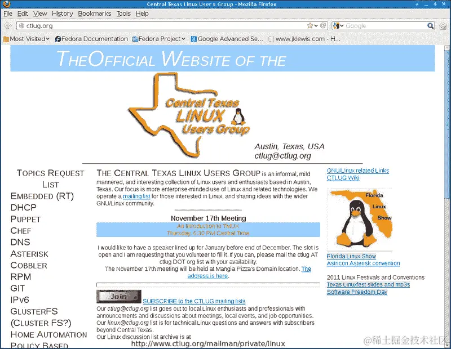Click SUBSCRIBE to the CTLUG mailing lists
This screenshot has height=349, width=451.
[194, 301]
